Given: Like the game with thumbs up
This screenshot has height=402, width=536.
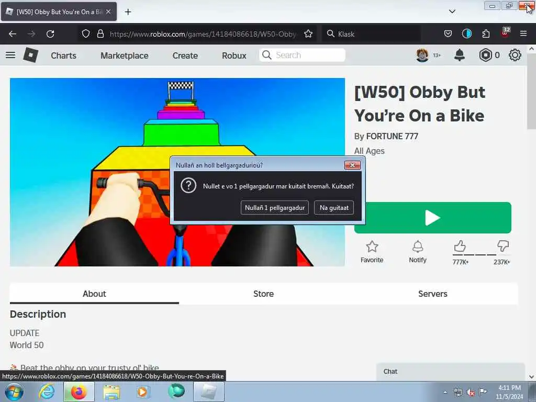Looking at the screenshot, I should click(x=460, y=246).
